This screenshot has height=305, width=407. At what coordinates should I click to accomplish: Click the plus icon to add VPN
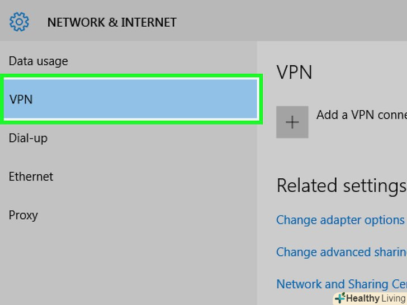coord(292,122)
